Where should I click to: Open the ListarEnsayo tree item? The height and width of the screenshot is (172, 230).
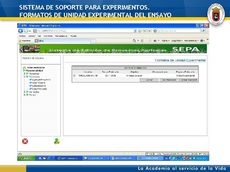39,86
